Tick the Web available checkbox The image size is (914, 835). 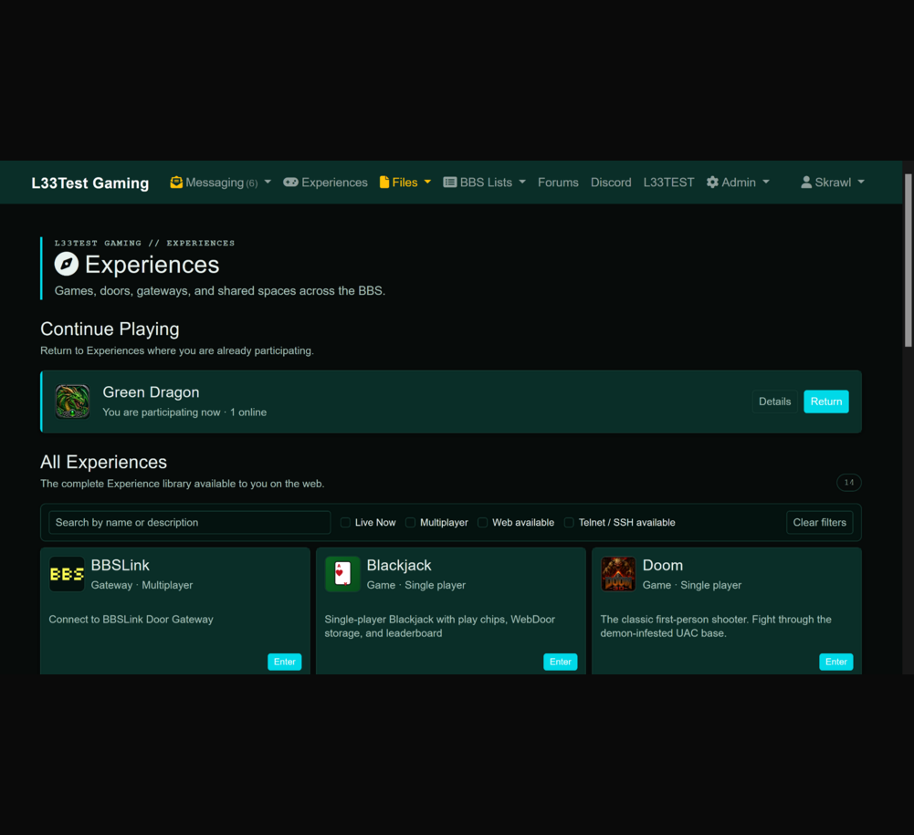click(483, 523)
